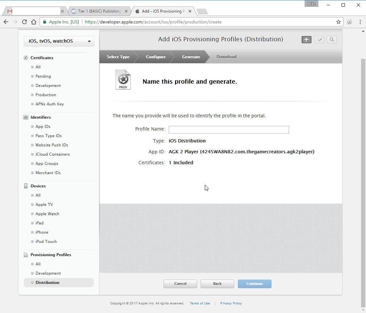The width and height of the screenshot is (366, 313).
Task: Click the extension icon beside address bar
Action: [349, 22]
